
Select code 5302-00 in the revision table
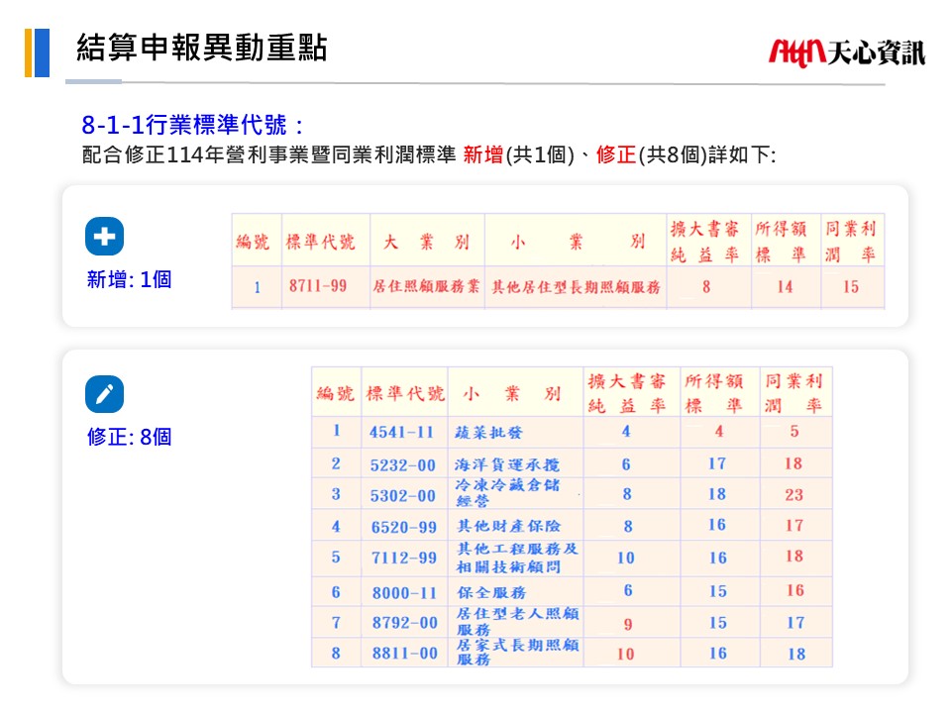402,495
